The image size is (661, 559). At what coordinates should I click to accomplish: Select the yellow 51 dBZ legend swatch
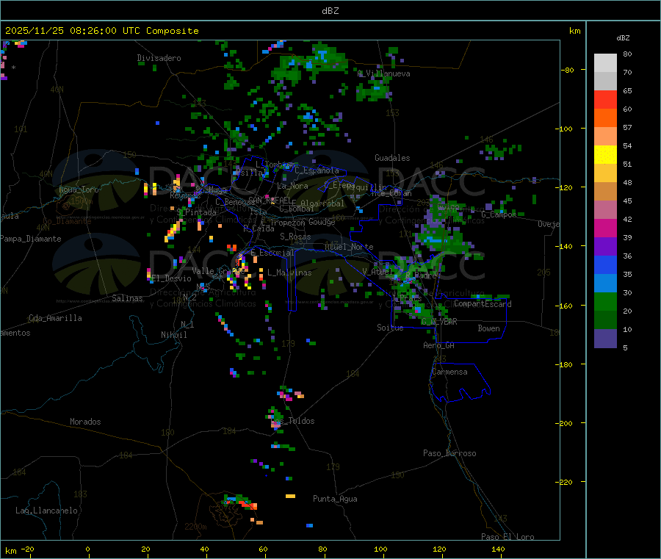[605, 155]
